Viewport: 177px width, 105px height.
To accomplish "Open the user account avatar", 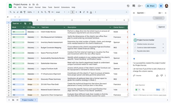I will click(166, 6).
